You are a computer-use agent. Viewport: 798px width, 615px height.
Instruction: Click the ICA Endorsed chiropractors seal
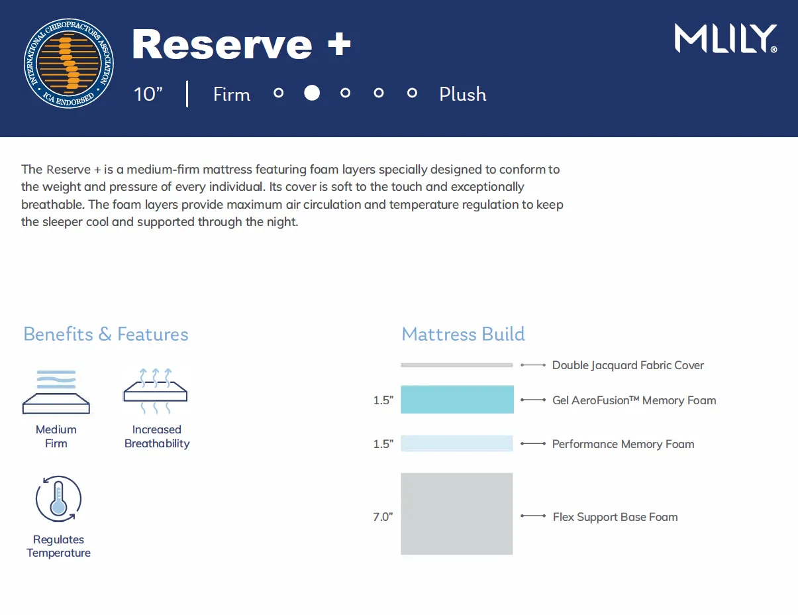69,62
